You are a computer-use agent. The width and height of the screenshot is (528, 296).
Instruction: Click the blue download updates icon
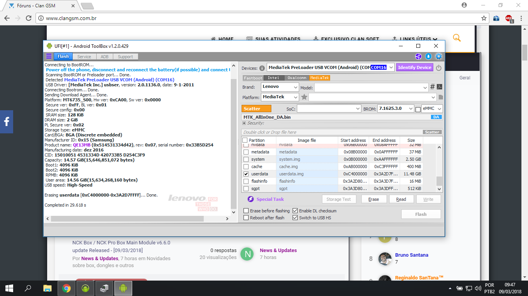coord(428,57)
